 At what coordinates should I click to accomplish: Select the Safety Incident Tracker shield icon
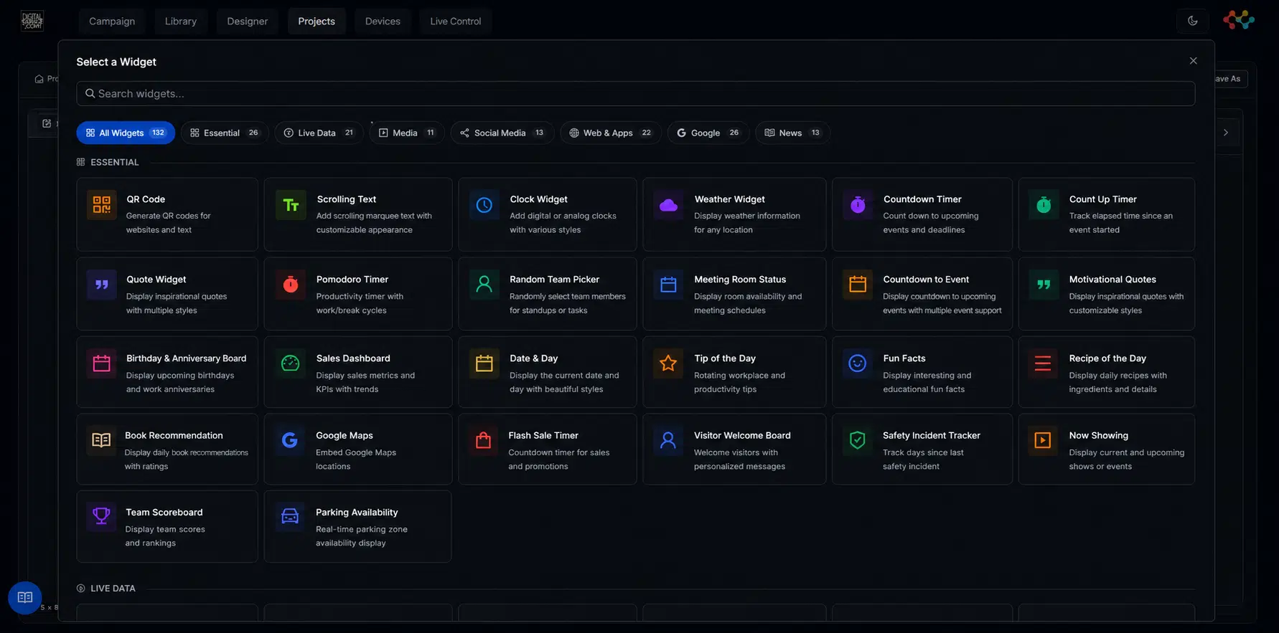click(857, 440)
